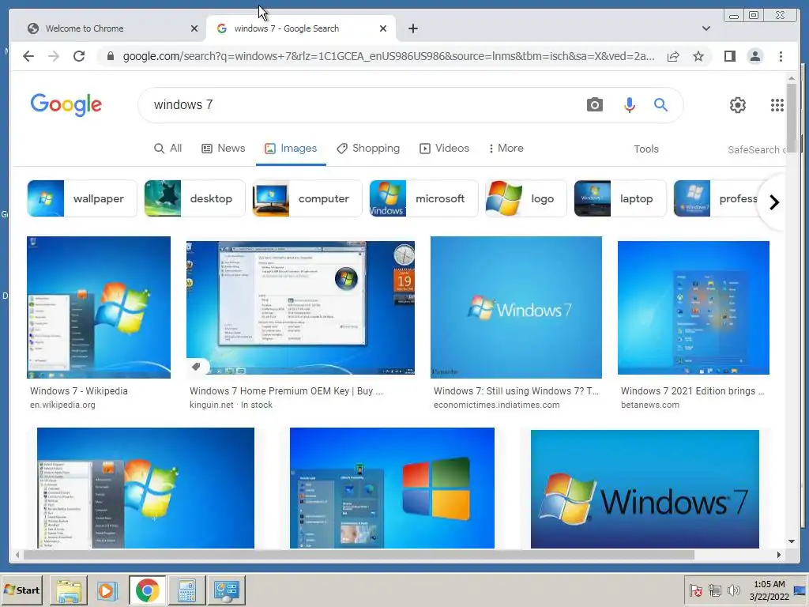Search by image camera icon

594,105
